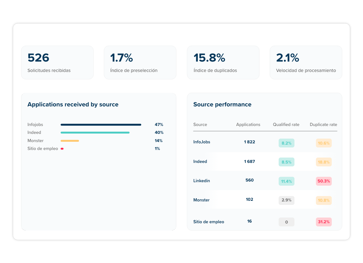Image resolution: width=363 pixels, height=263 pixels.
Task: Click the 40% Indeed value
Action: [x=159, y=133]
